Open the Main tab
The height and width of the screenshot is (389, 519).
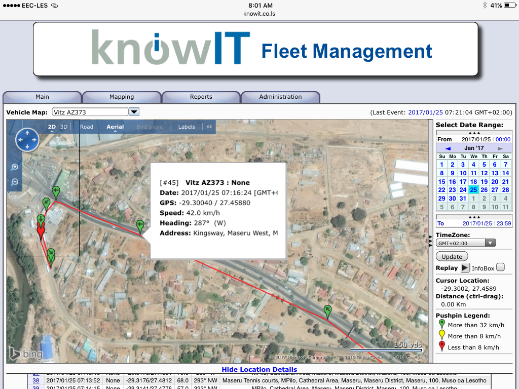(42, 97)
